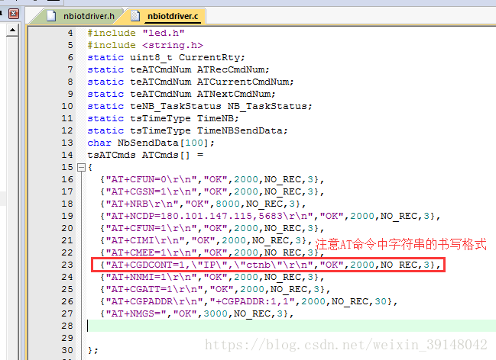This screenshot has width=496, height=360.
Task: Click the TimeNBSendData declaration
Action: (x=187, y=130)
